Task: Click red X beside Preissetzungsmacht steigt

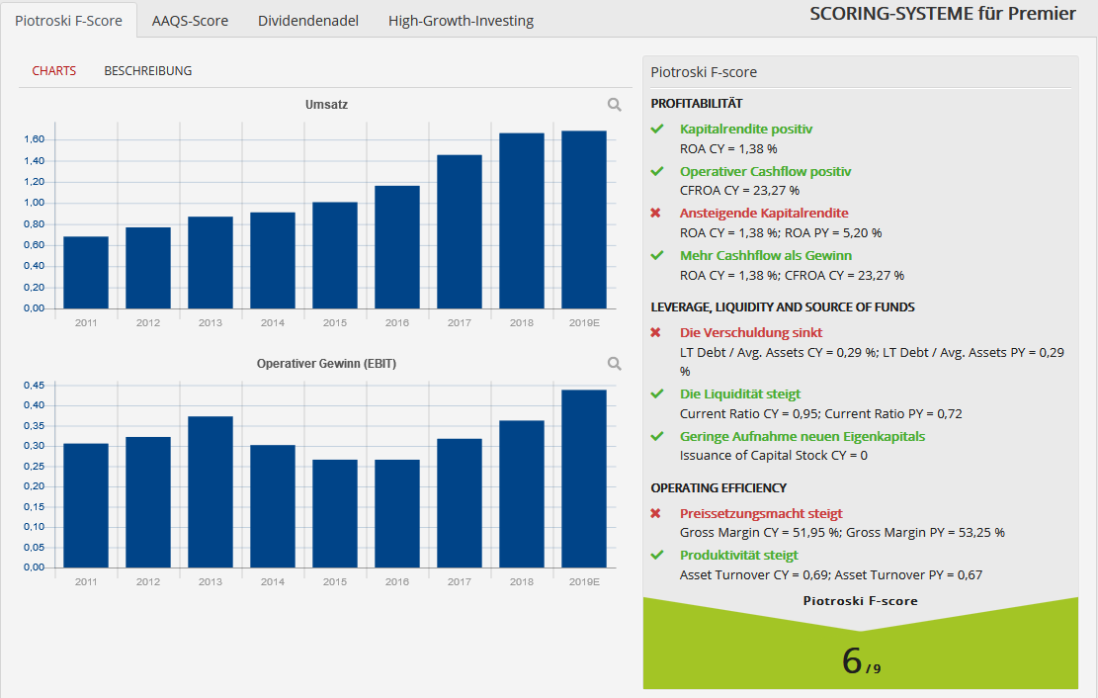Action: (x=655, y=514)
